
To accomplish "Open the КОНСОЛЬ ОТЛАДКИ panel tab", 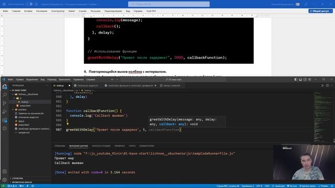I will (101, 146).
